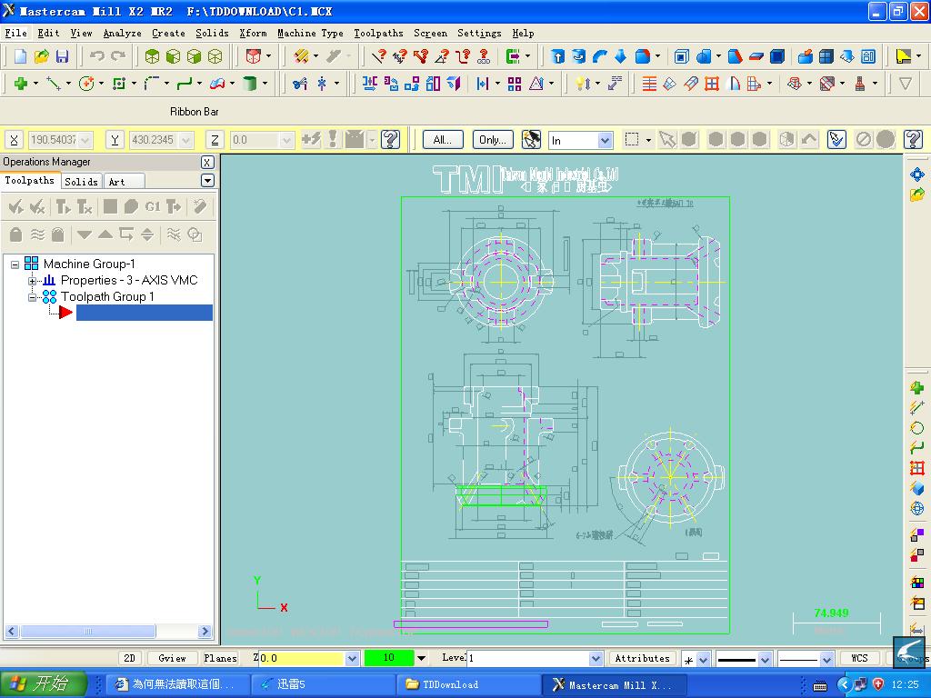Open the File menu
931x698 pixels.
tap(16, 34)
